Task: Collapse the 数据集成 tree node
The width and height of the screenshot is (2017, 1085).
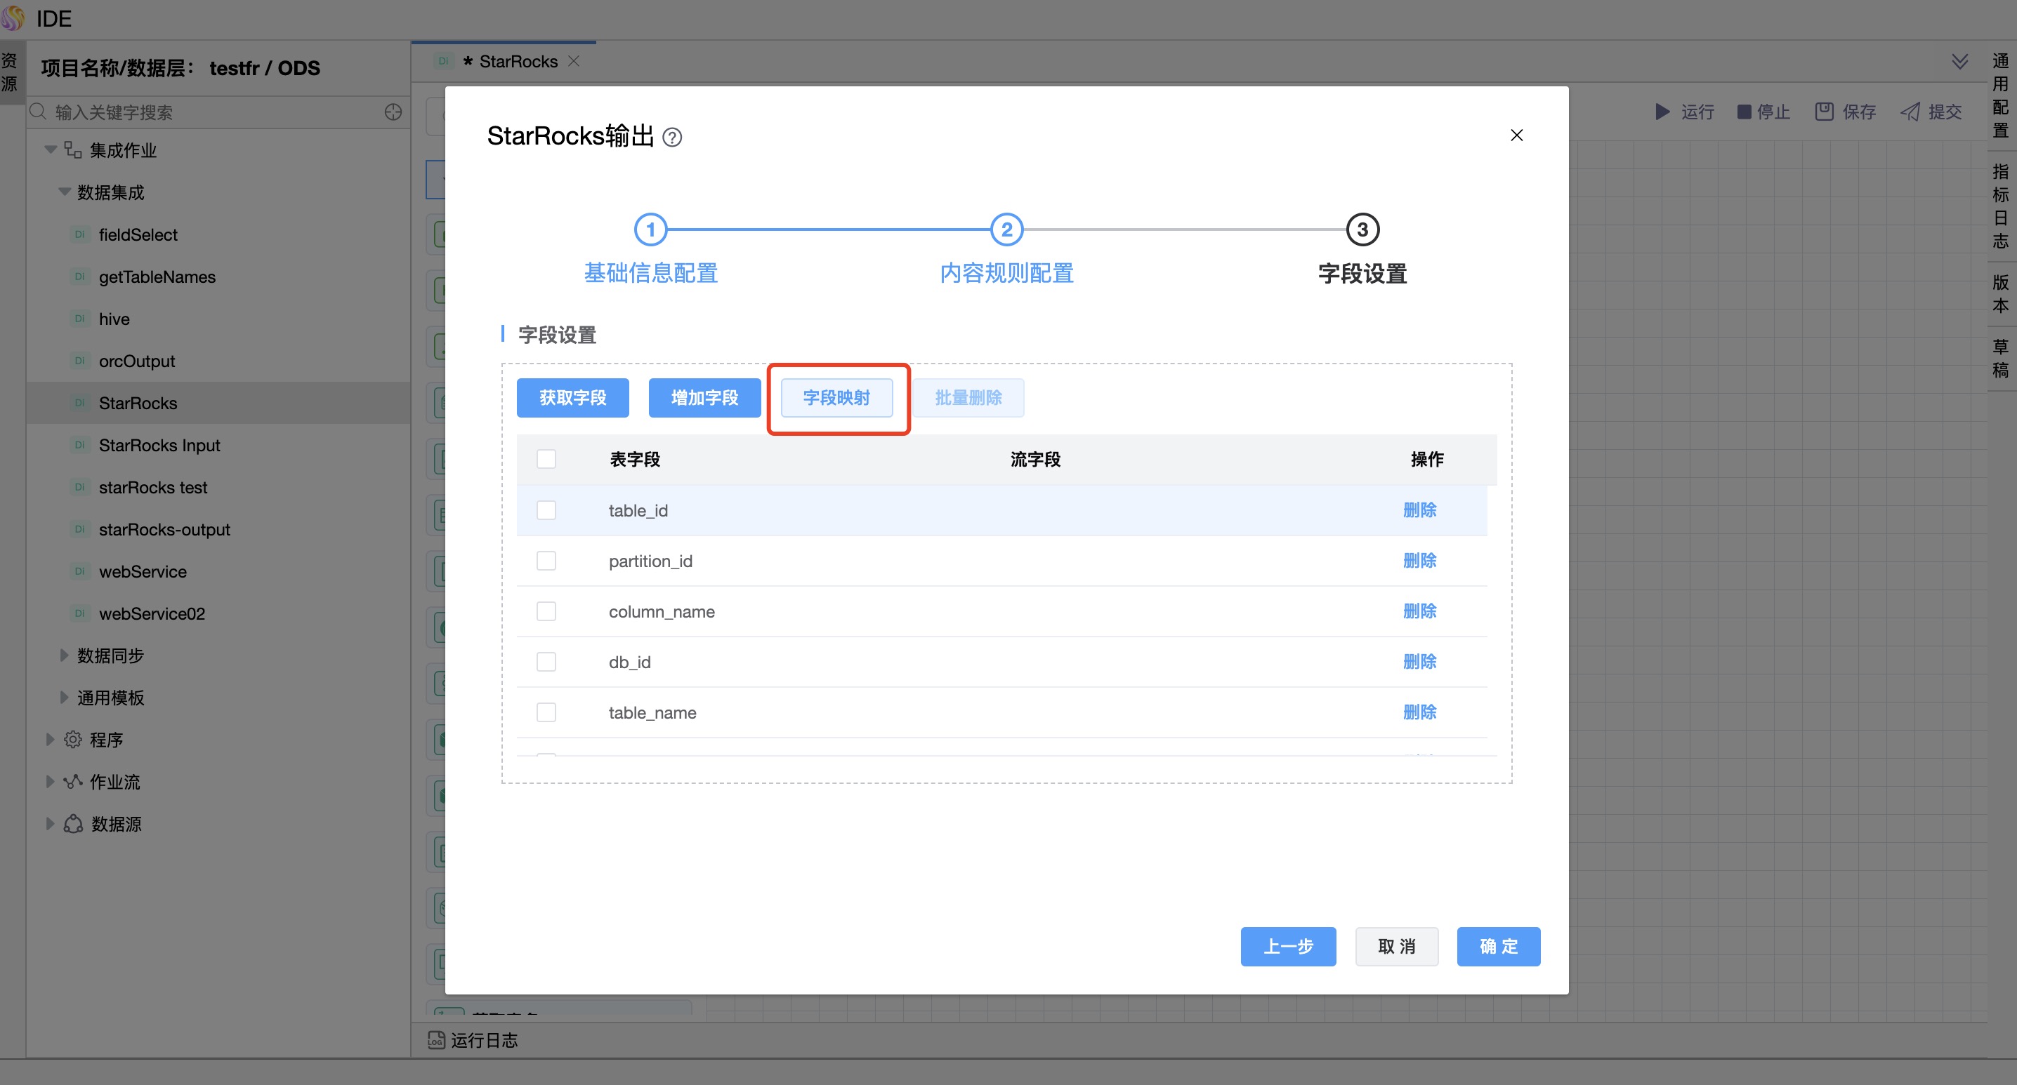Action: pos(64,192)
